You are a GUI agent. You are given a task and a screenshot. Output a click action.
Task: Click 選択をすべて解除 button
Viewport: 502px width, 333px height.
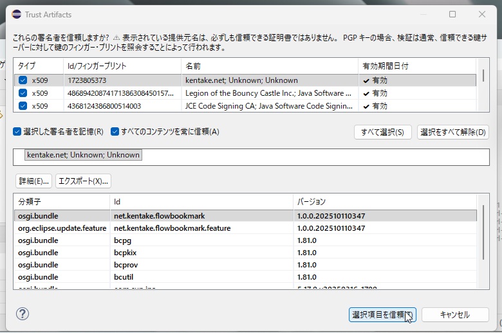(x=453, y=132)
